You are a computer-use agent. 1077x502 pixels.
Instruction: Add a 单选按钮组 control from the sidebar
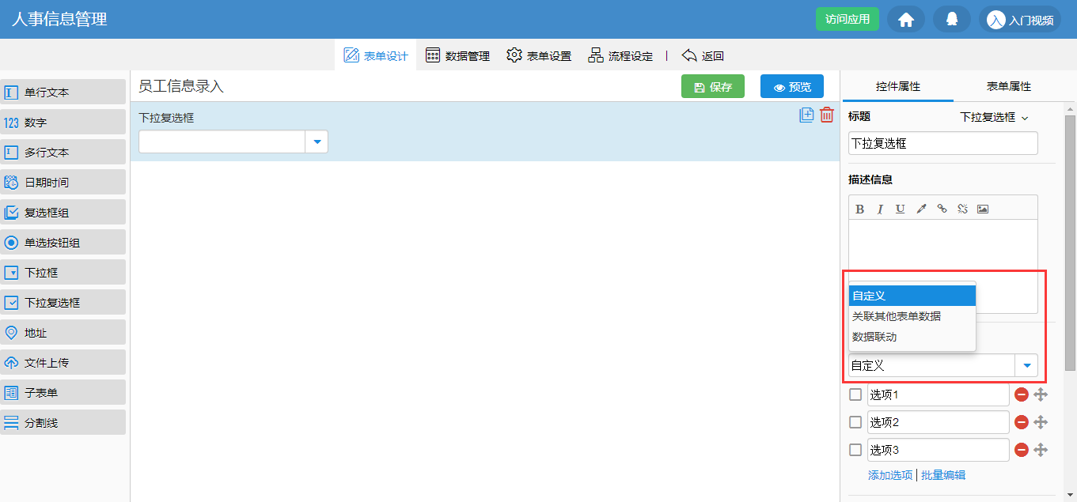point(63,242)
